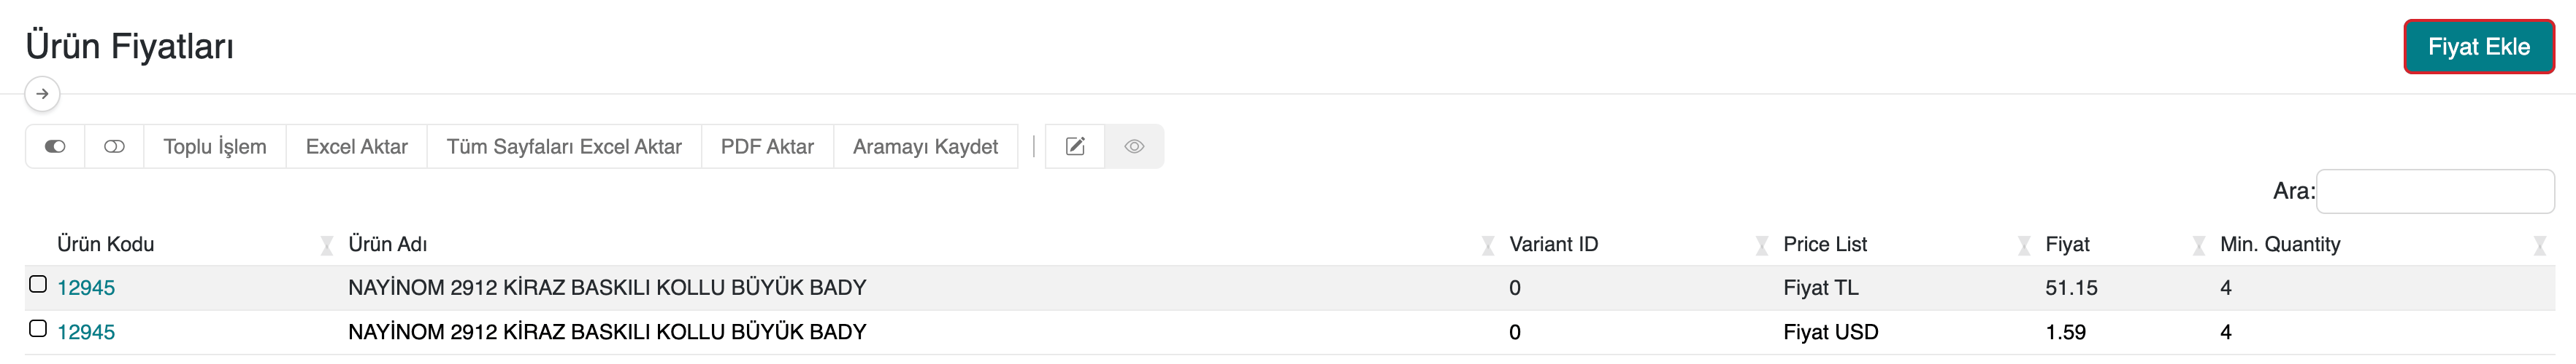This screenshot has height=364, width=2576.
Task: Open product code 12945 link in first row
Action: click(x=86, y=288)
